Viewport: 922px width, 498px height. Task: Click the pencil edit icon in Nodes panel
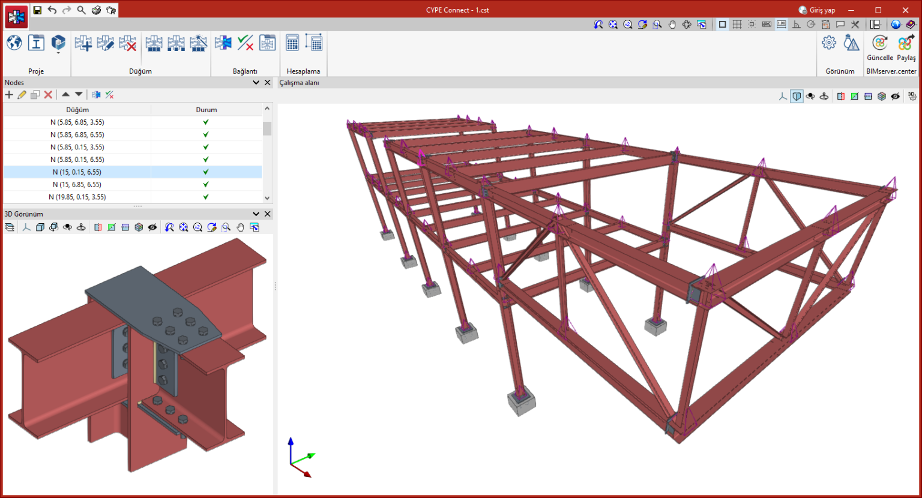tap(22, 95)
